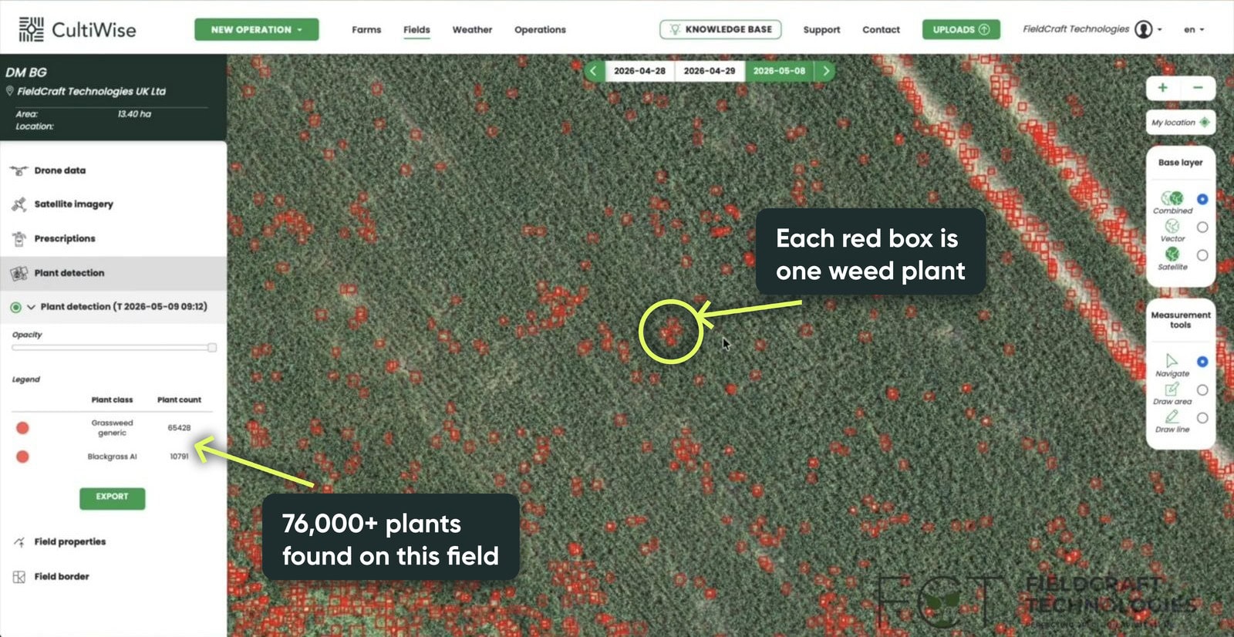Select the 2026-04-29 date tab
1234x637 pixels.
tap(710, 71)
